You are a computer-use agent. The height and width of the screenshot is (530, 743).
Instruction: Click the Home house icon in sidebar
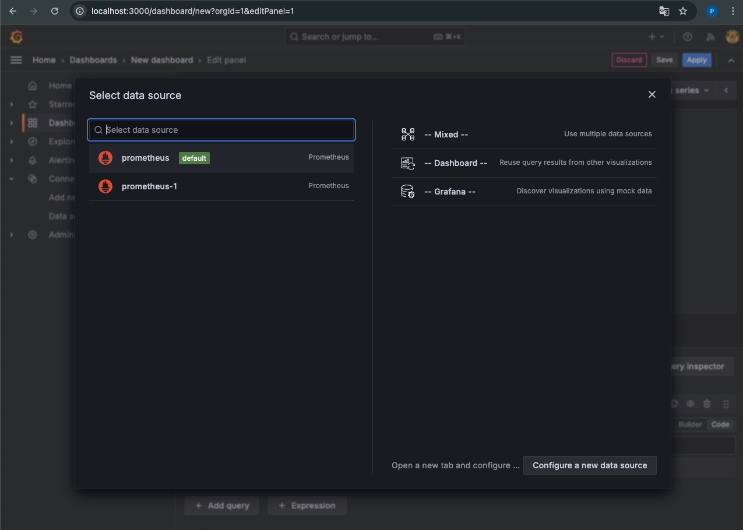(x=33, y=86)
